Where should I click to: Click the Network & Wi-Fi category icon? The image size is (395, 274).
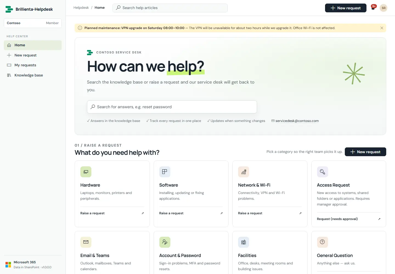tap(244, 172)
